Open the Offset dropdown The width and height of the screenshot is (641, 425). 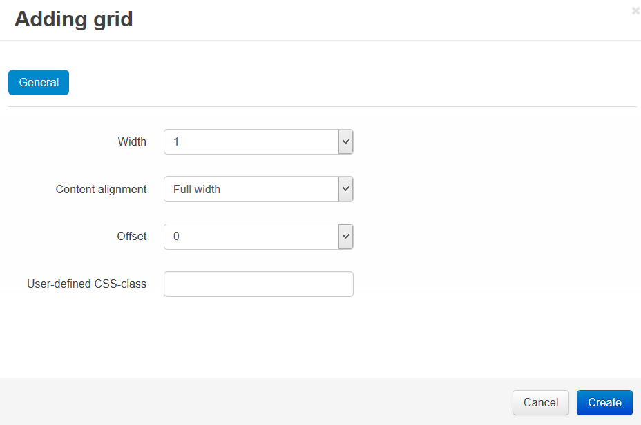pos(258,237)
